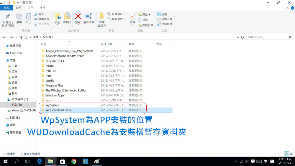Image resolution: width=295 pixels, height=166 pixels.
Task: Expand the address bar history dropdown
Action: pos(238,37)
